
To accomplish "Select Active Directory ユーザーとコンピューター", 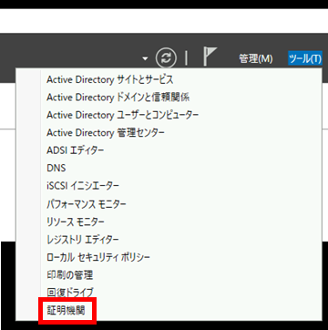I will [x=123, y=115].
